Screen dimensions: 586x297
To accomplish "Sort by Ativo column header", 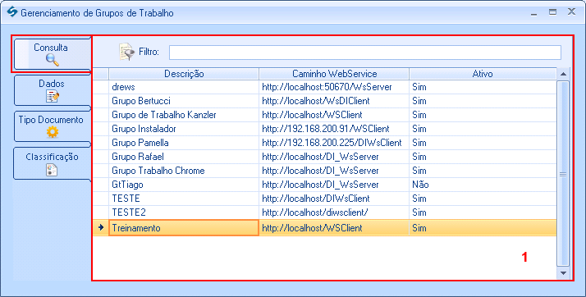I will click(x=483, y=74).
